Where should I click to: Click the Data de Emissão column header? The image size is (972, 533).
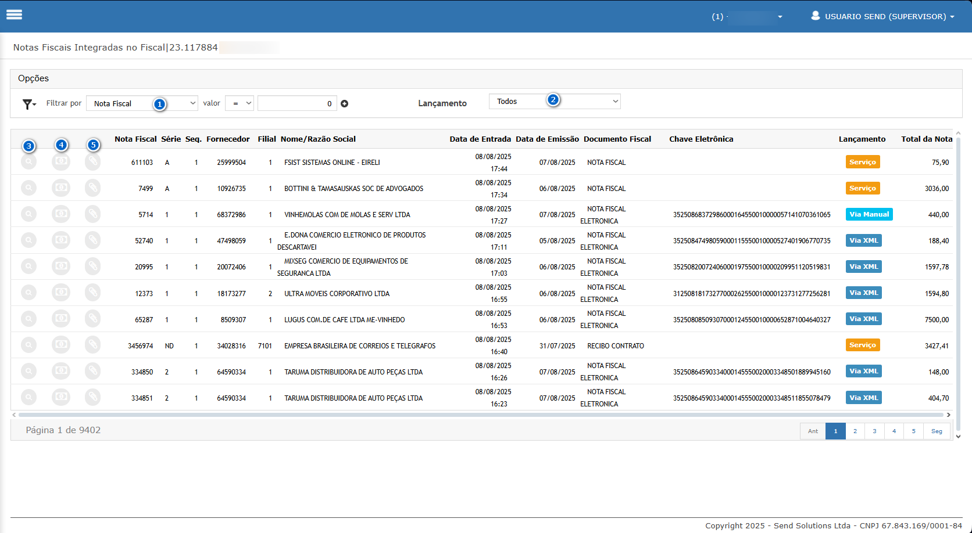click(547, 139)
